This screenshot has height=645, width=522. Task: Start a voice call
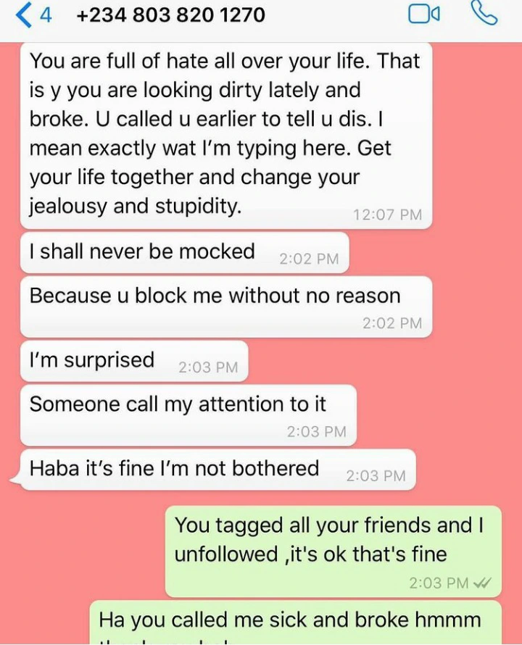pyautogui.click(x=484, y=14)
